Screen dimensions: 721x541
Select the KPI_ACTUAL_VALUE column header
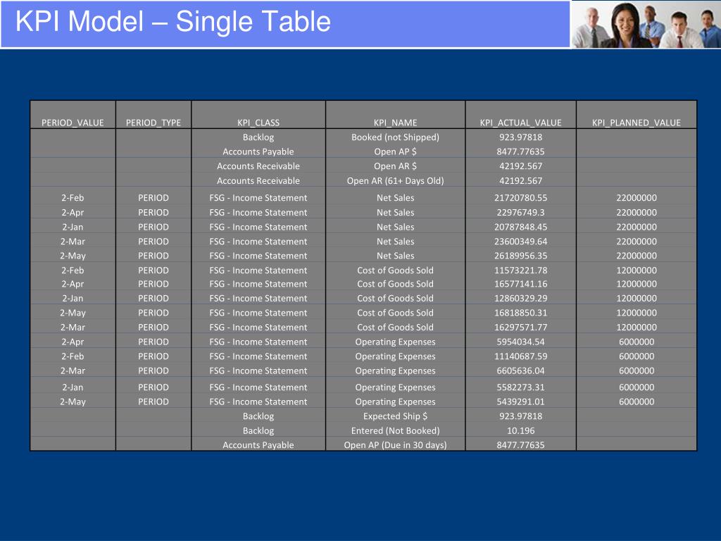(x=520, y=123)
